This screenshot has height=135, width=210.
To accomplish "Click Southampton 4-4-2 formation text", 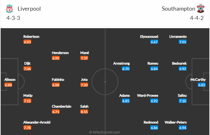I will click(197, 18).
